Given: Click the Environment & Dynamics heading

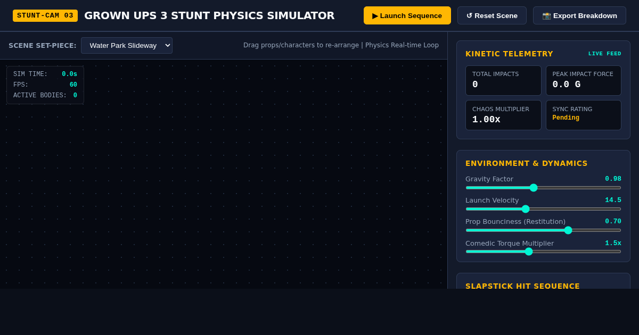Looking at the screenshot, I should pos(526,163).
